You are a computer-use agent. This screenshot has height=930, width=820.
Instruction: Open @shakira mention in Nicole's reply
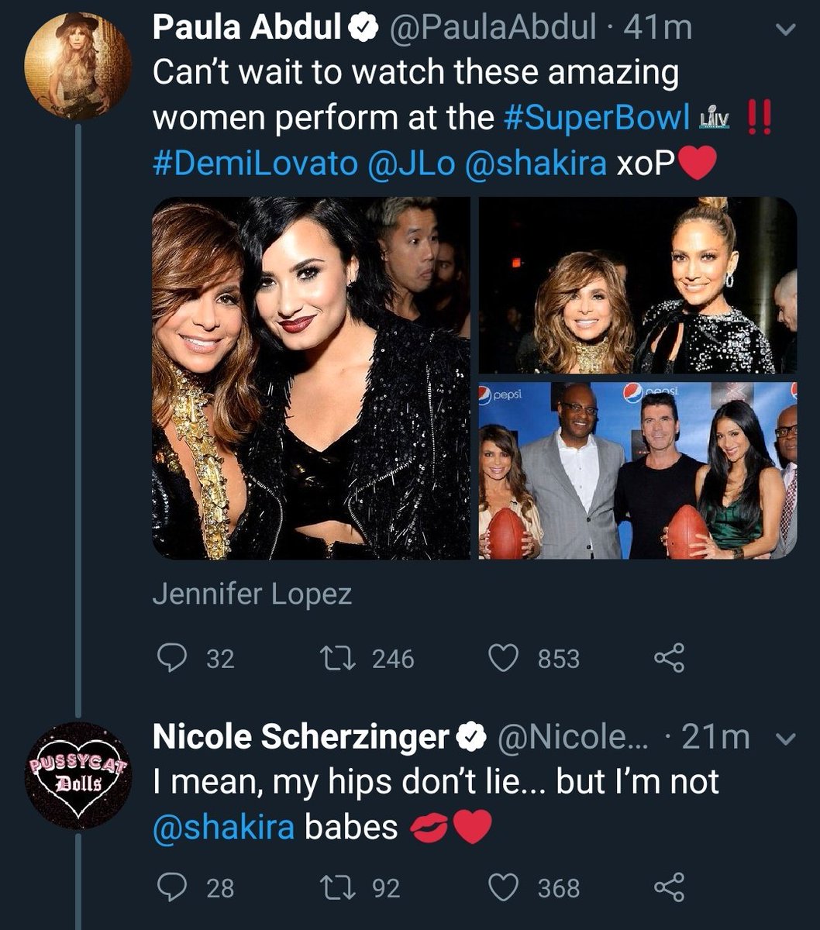pyautogui.click(x=224, y=828)
